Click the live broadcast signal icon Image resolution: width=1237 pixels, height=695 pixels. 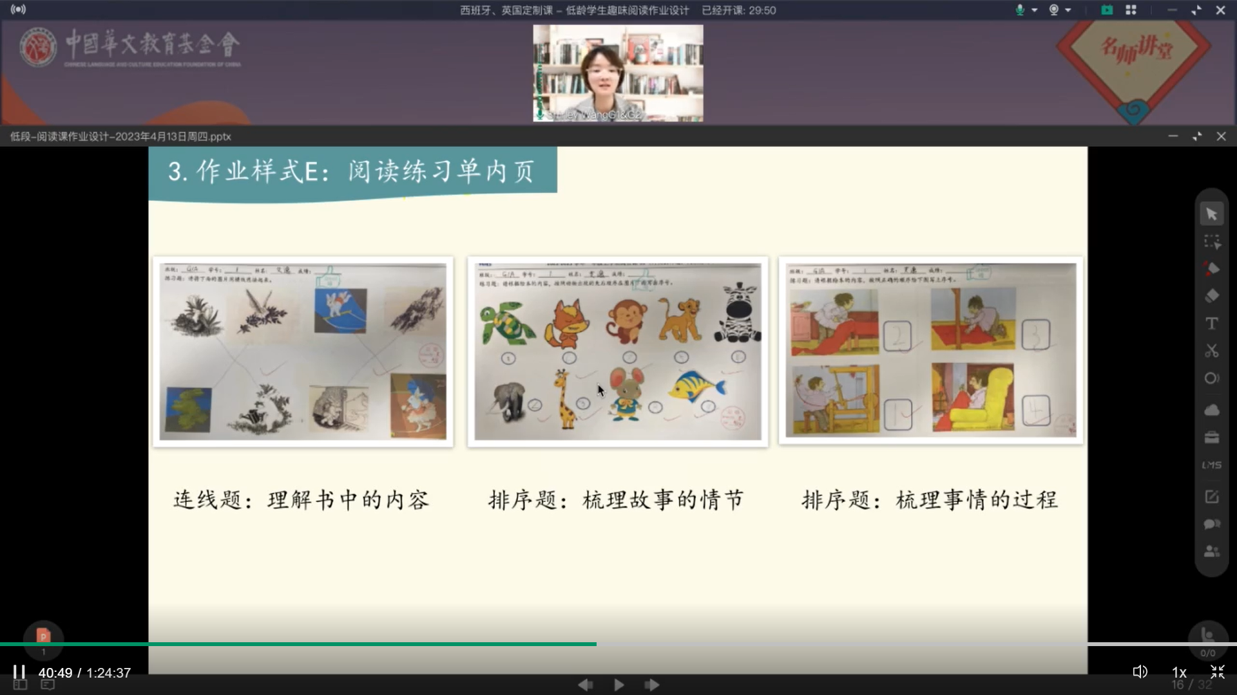coord(18,10)
